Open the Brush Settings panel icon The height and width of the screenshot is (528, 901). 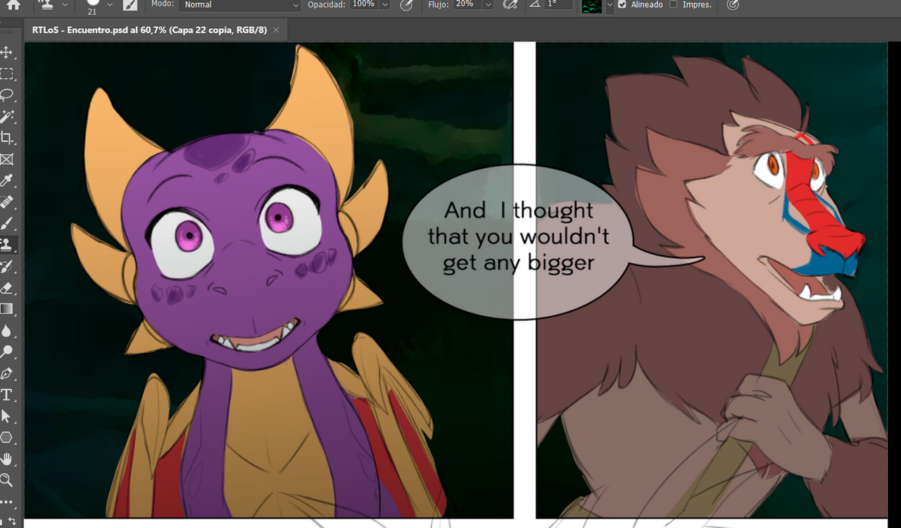pyautogui.click(x=130, y=5)
